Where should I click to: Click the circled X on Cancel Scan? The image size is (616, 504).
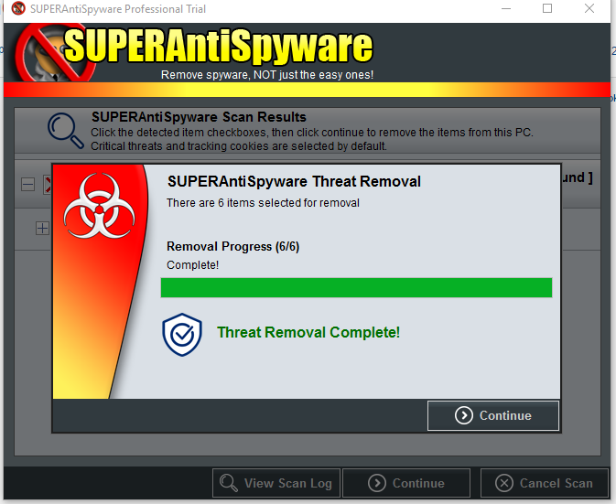pos(504,483)
